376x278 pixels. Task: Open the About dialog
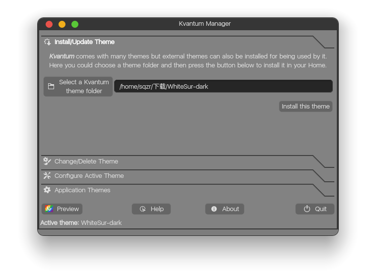[x=225, y=209]
